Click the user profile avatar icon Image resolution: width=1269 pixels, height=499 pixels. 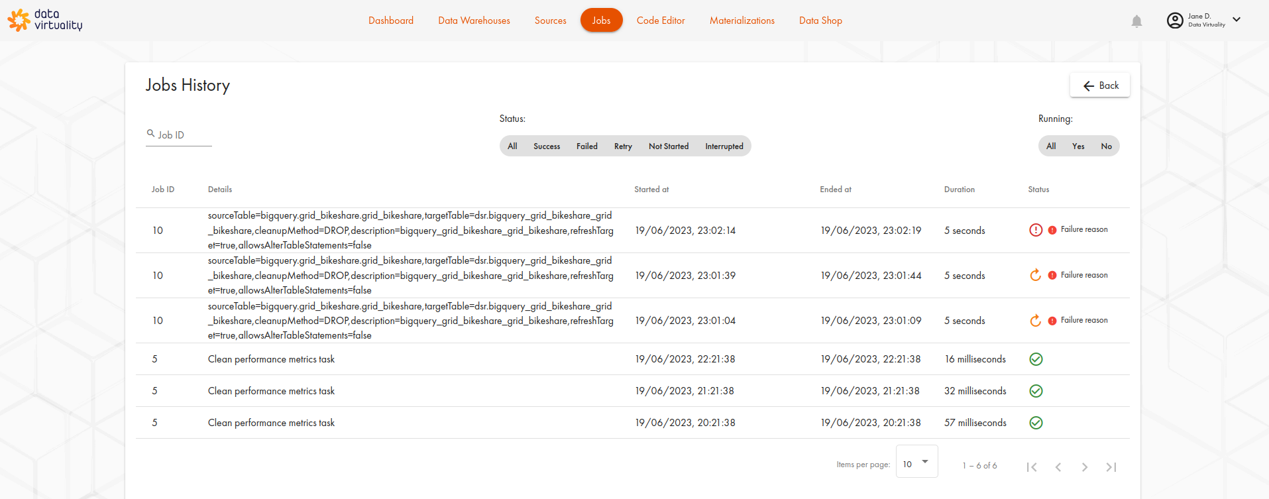click(1174, 21)
